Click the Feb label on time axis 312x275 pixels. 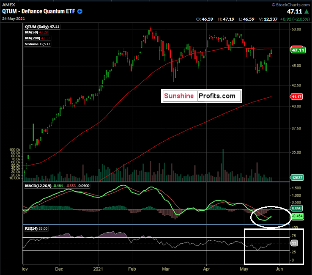click(x=132, y=269)
